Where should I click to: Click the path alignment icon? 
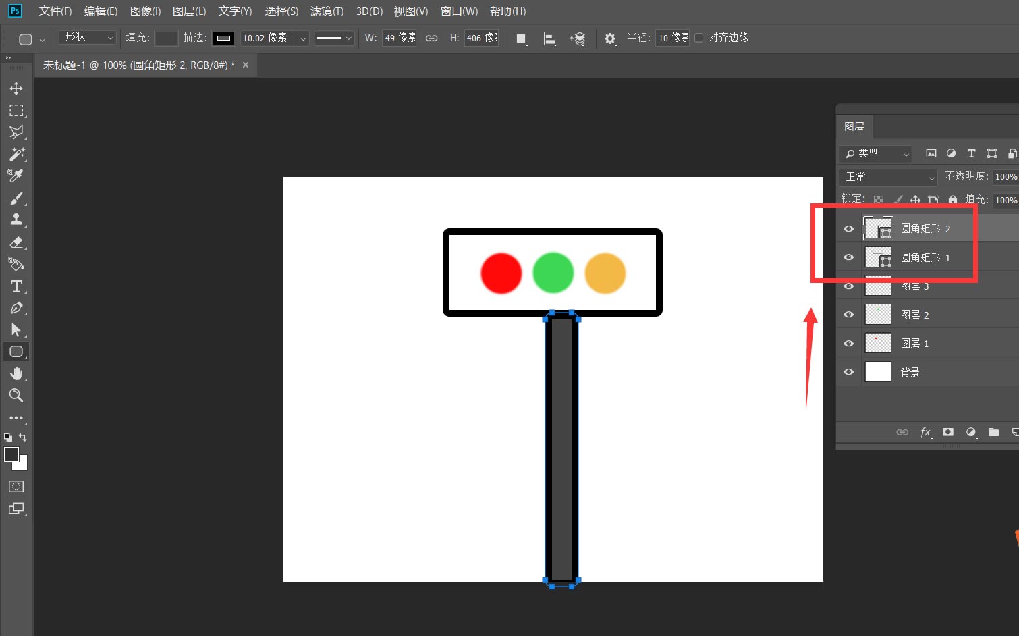pyautogui.click(x=549, y=38)
